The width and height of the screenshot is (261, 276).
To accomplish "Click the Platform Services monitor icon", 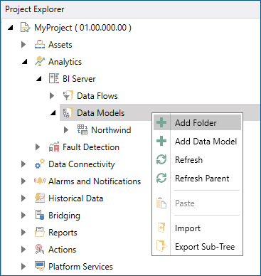I will click(x=40, y=266).
